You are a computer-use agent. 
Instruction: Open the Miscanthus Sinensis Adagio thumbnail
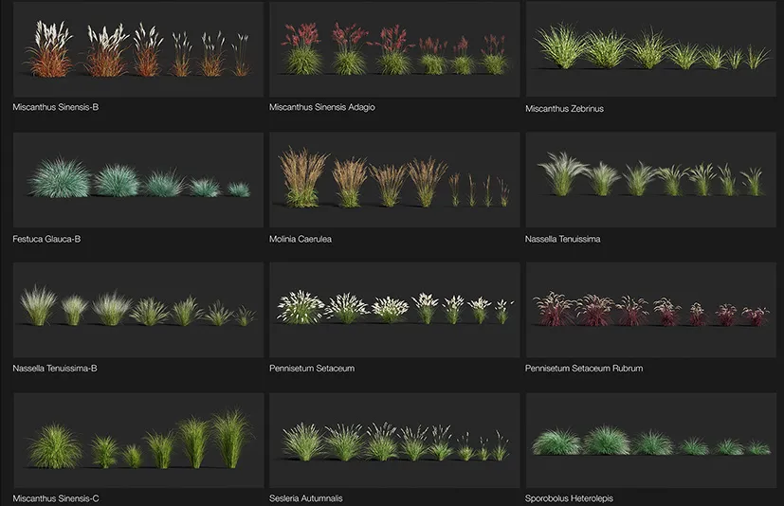[394, 49]
